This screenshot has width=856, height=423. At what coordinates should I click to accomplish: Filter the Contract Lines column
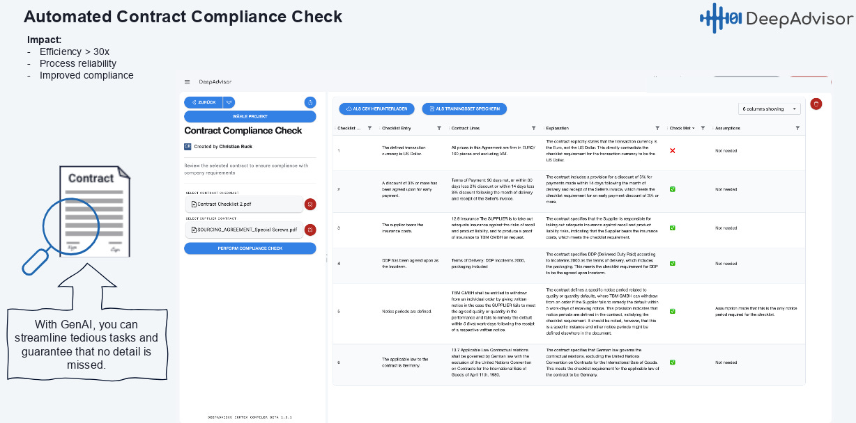tap(534, 128)
